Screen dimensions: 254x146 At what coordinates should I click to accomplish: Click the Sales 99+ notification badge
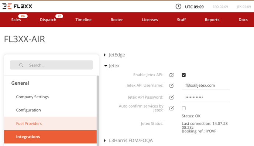pos(23,16)
